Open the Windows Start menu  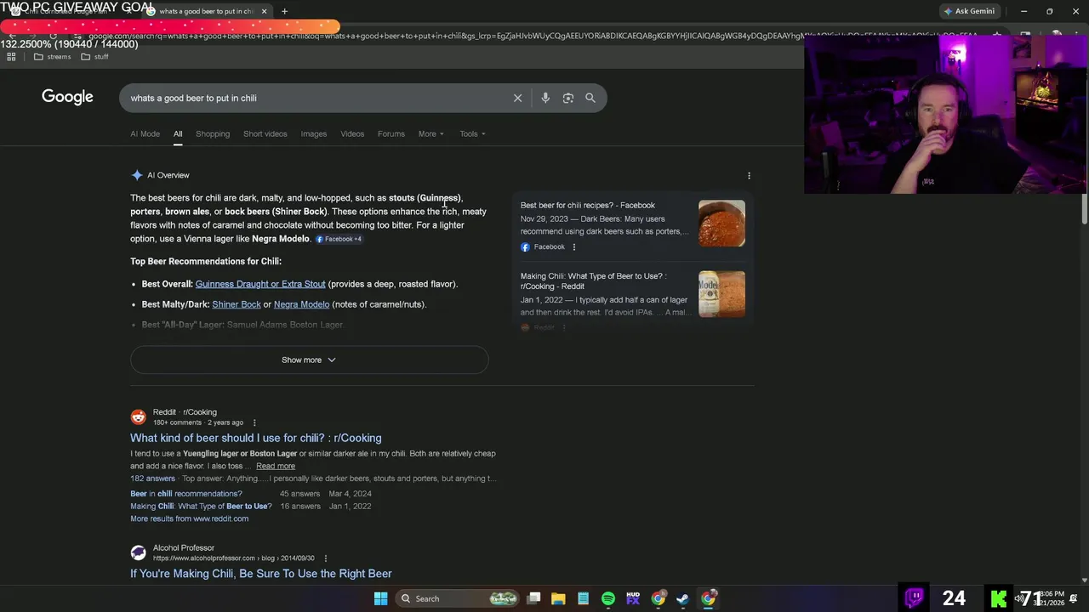380,598
